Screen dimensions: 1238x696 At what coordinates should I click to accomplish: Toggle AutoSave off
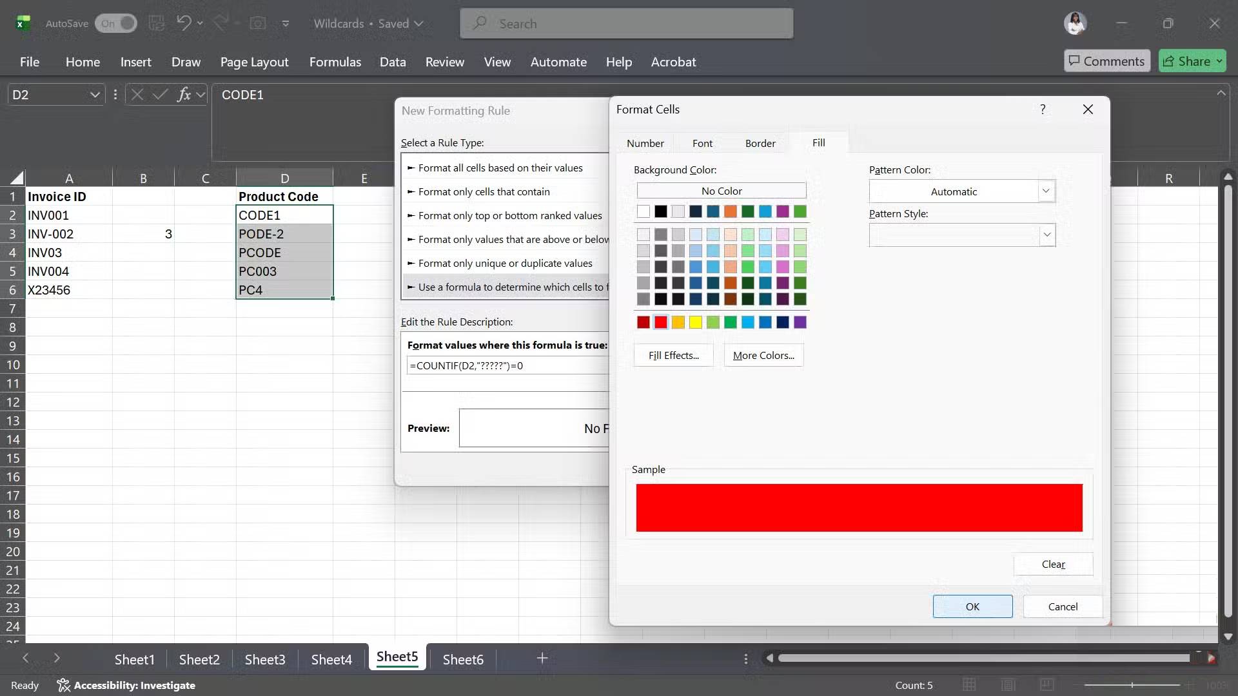(115, 23)
